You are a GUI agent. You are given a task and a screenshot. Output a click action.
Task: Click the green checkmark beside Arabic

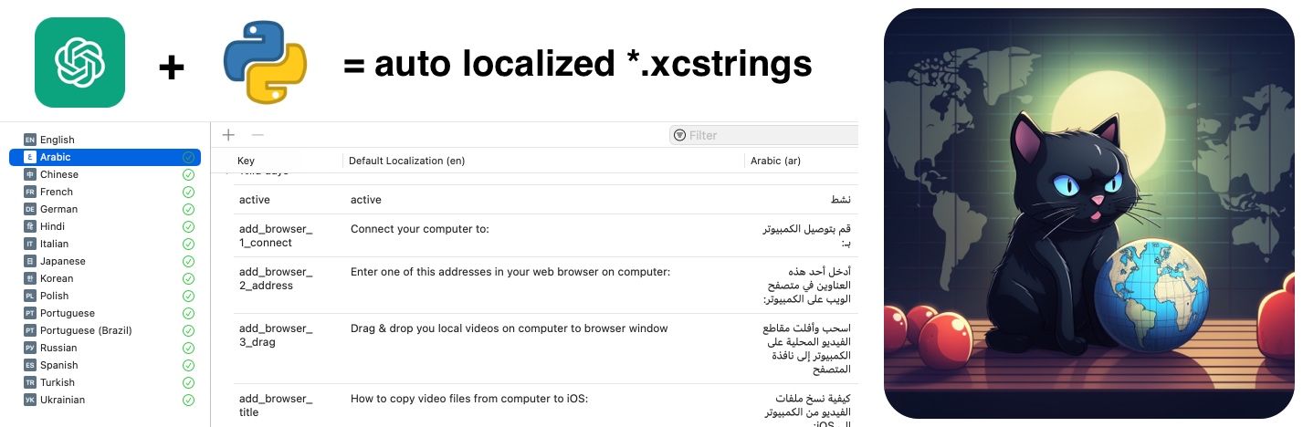(x=188, y=157)
